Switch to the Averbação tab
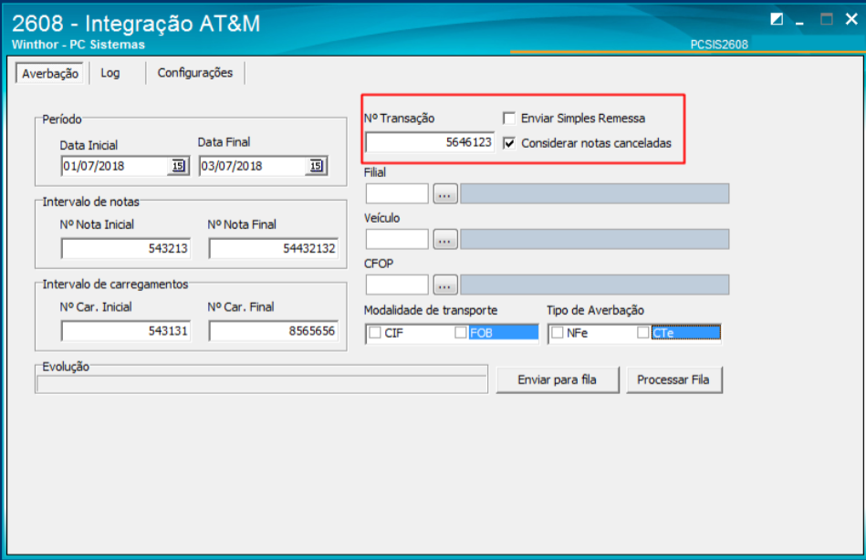 pyautogui.click(x=49, y=73)
